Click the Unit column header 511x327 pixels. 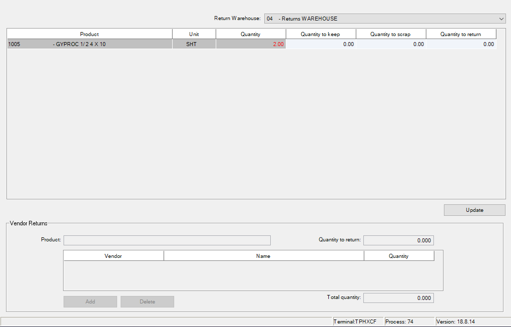pos(194,34)
